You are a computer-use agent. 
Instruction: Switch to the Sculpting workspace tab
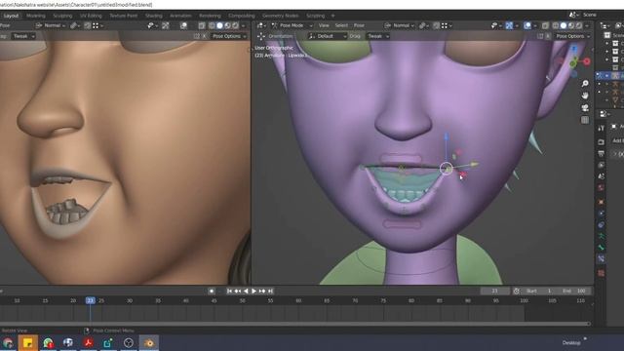click(62, 16)
